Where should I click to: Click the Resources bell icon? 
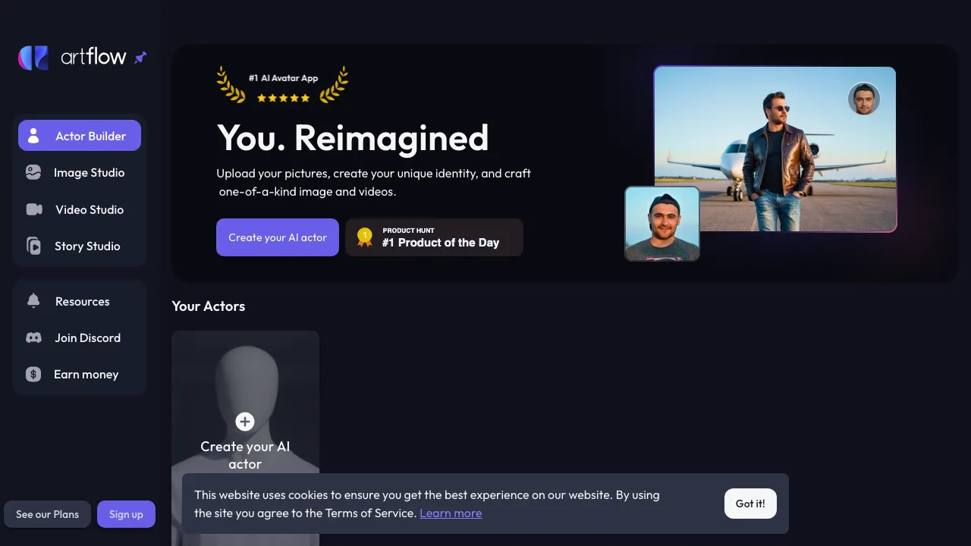pos(33,301)
